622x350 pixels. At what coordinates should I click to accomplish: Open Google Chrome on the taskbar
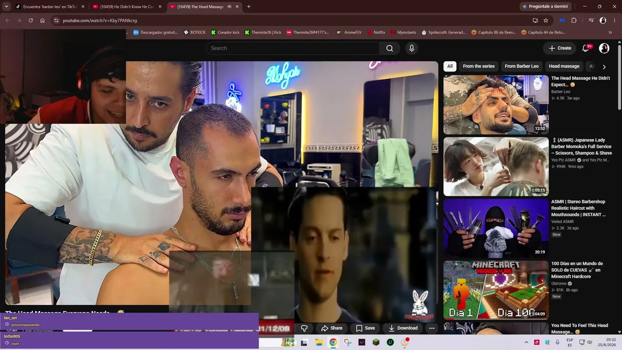click(x=333, y=342)
